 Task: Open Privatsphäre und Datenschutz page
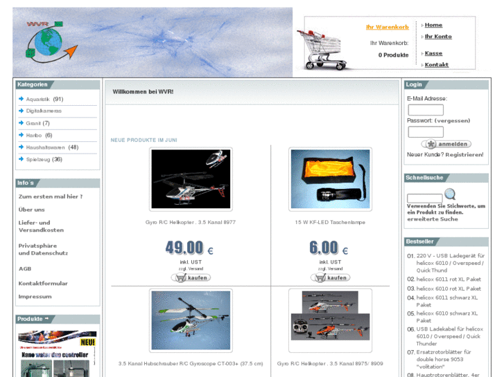pyautogui.click(x=43, y=249)
